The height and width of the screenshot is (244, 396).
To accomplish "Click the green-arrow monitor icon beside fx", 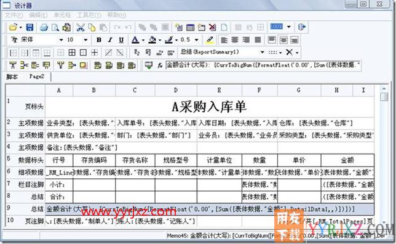I will coord(149,65).
